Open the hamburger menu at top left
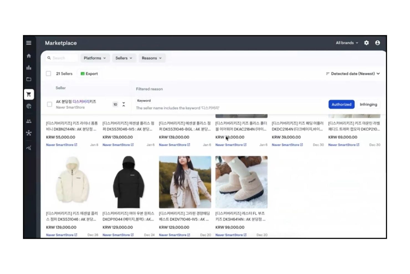 point(29,43)
